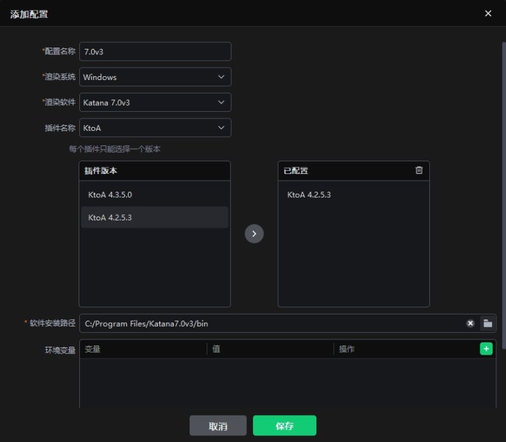The width and height of the screenshot is (506, 442).
Task: Open the 插件名称 KtoA dropdown
Action: [x=155, y=128]
